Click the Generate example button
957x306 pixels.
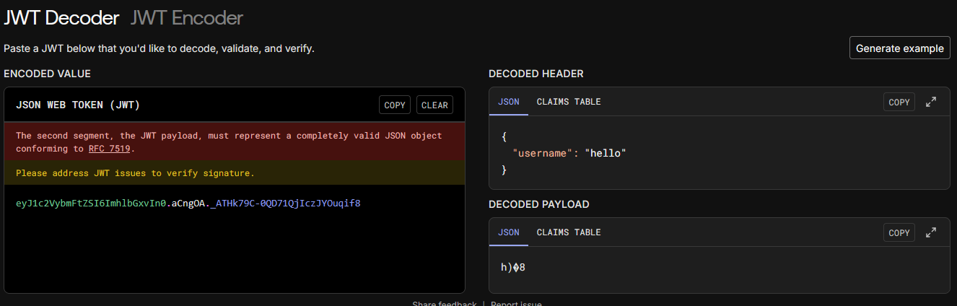(x=899, y=48)
